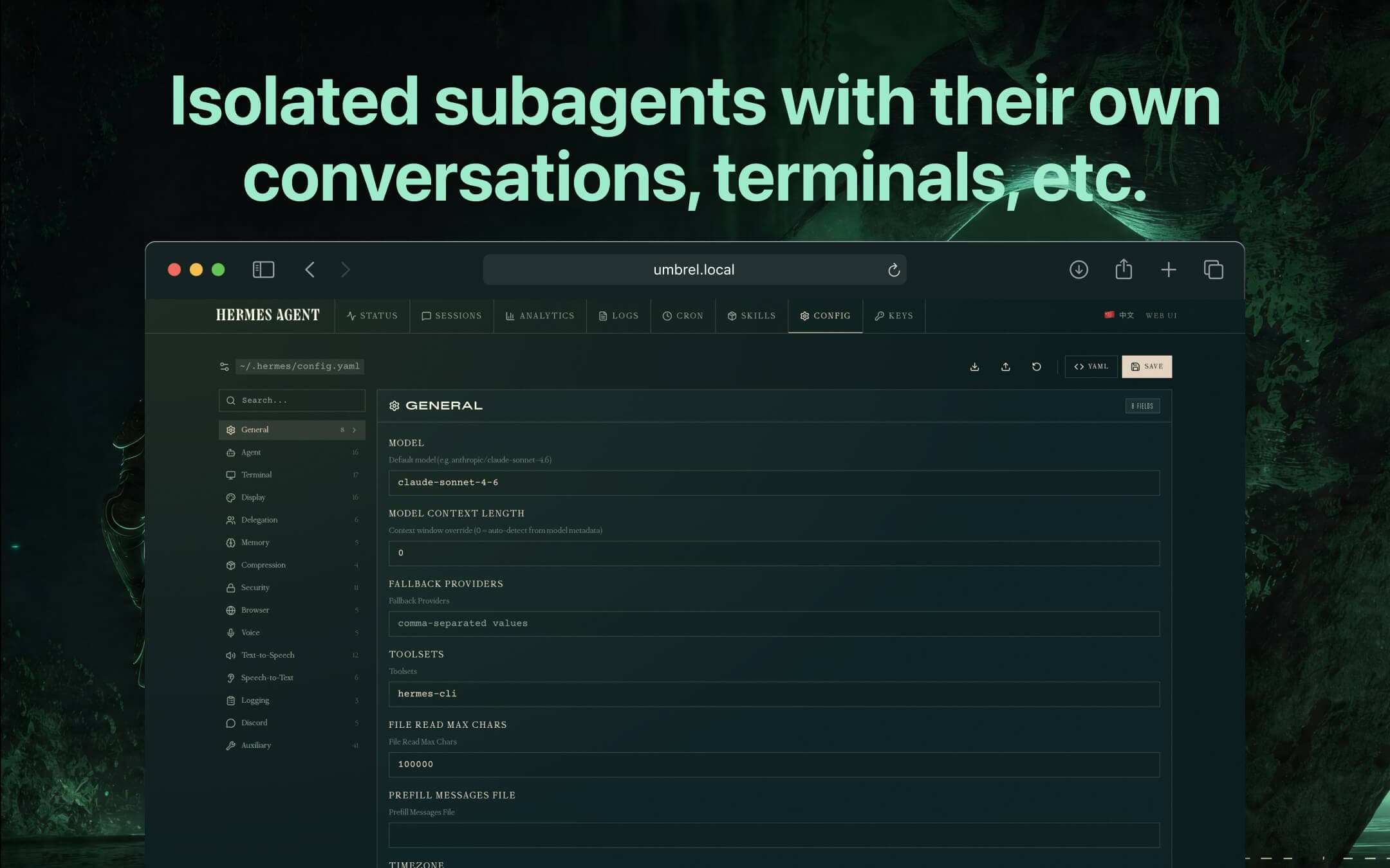Image resolution: width=1390 pixels, height=868 pixels.
Task: Click the revert changes icon
Action: pyautogui.click(x=1037, y=366)
